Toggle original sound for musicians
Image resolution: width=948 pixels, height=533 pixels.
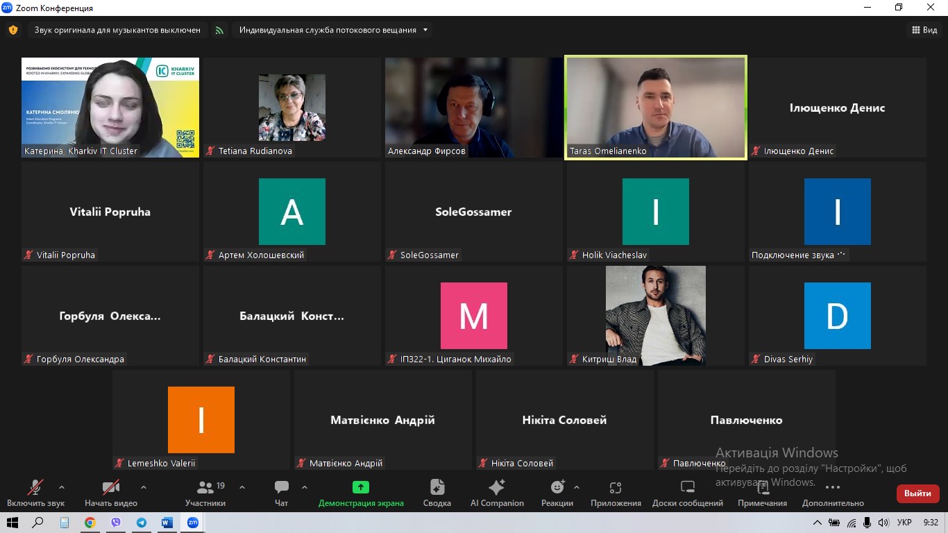[x=117, y=30]
